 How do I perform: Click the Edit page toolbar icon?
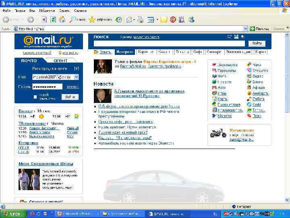click(x=151, y=19)
